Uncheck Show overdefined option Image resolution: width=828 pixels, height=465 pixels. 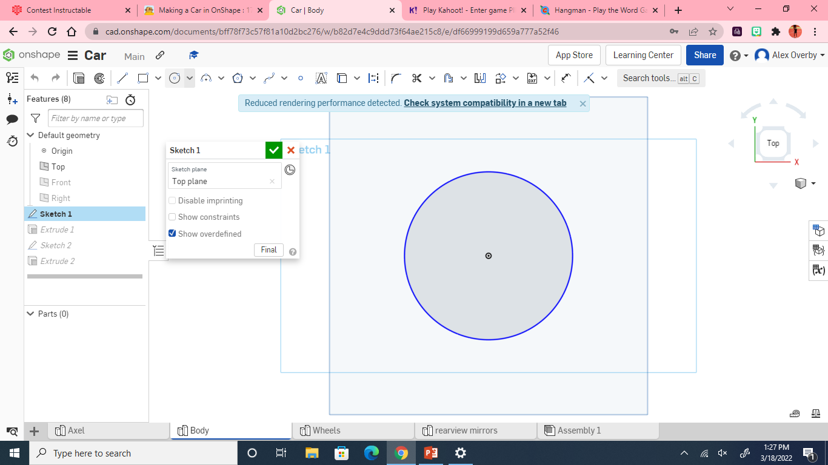172,233
